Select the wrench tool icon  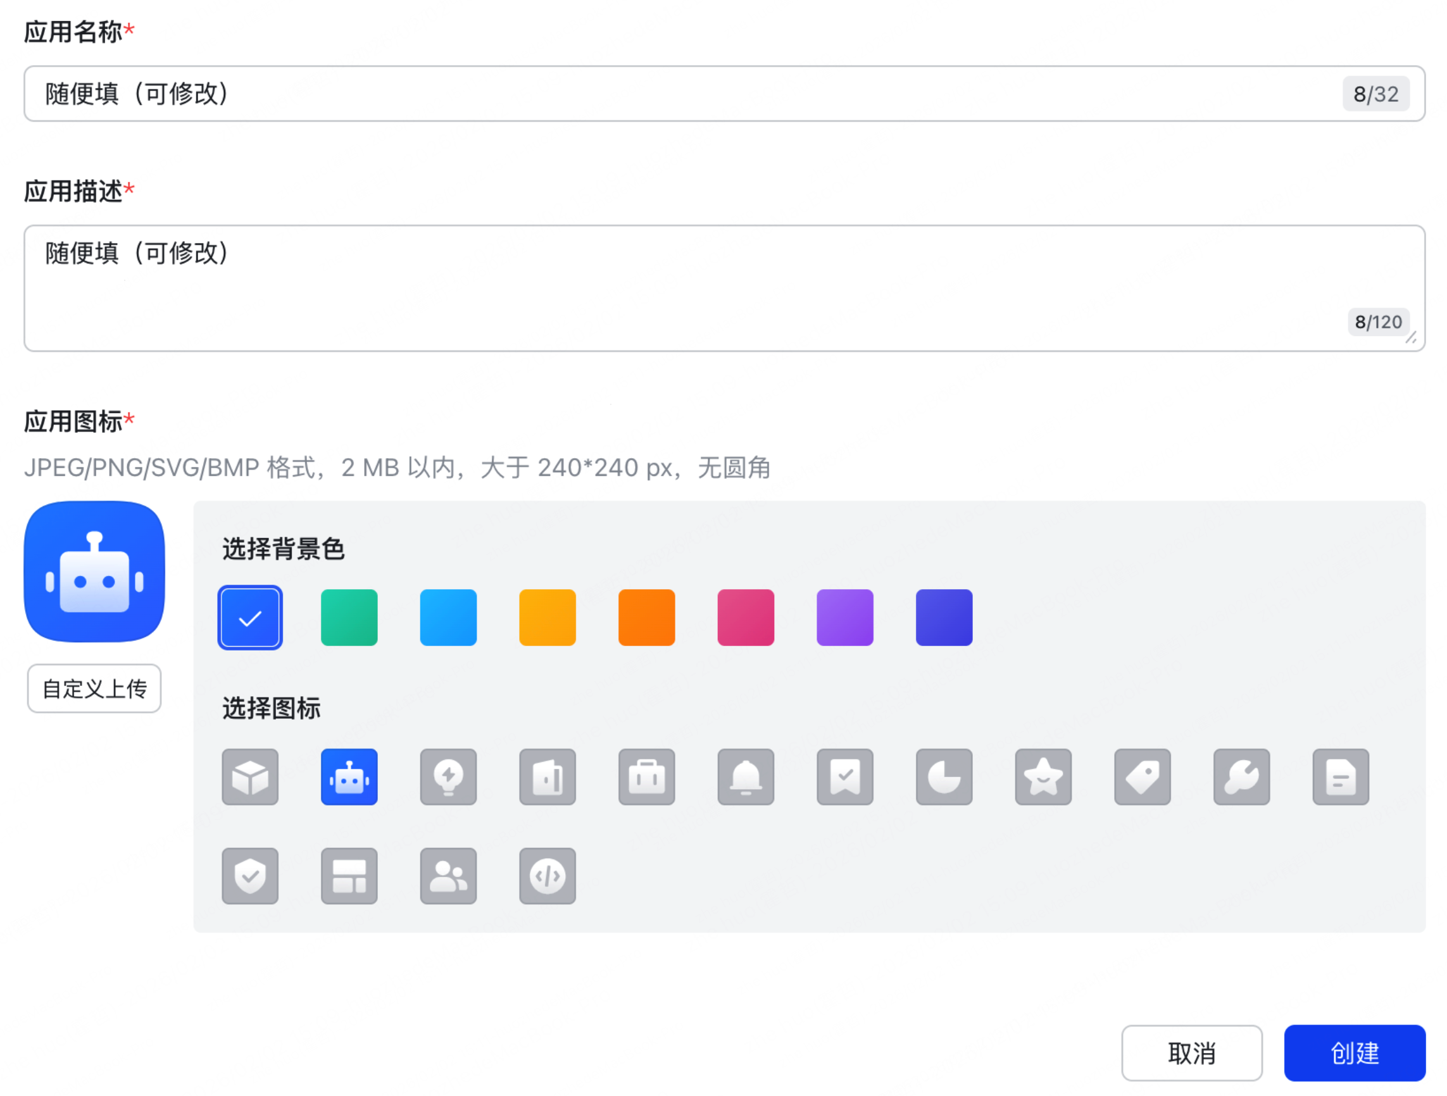click(1241, 777)
